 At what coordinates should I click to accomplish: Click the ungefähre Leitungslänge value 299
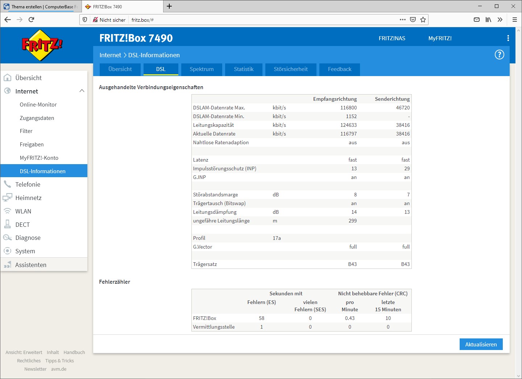[x=352, y=221]
